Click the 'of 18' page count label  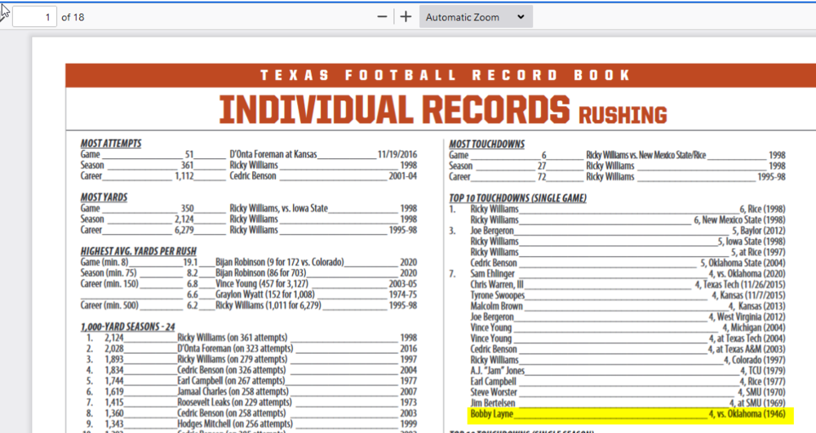tap(73, 17)
